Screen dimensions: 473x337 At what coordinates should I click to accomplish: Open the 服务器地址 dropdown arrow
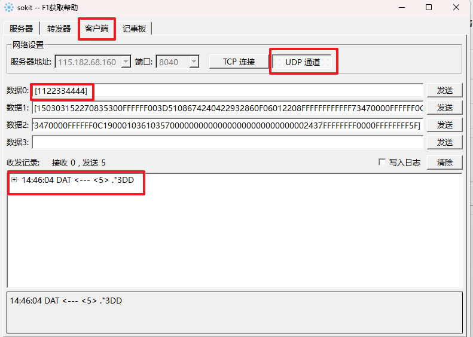[x=126, y=62]
